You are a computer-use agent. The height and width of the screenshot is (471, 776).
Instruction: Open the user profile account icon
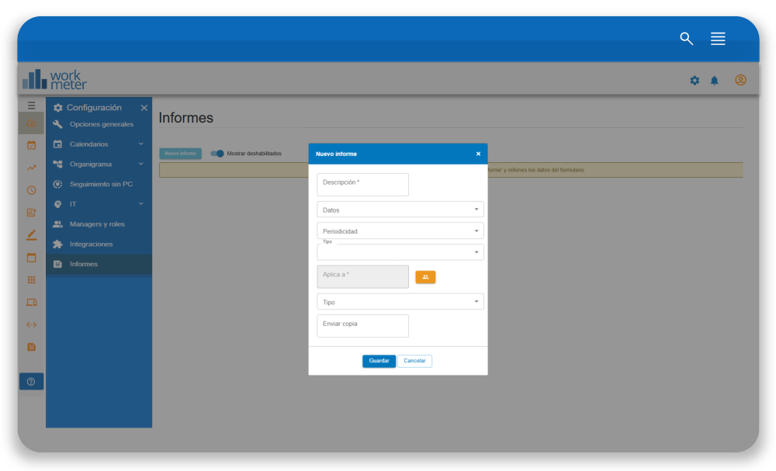click(x=740, y=80)
